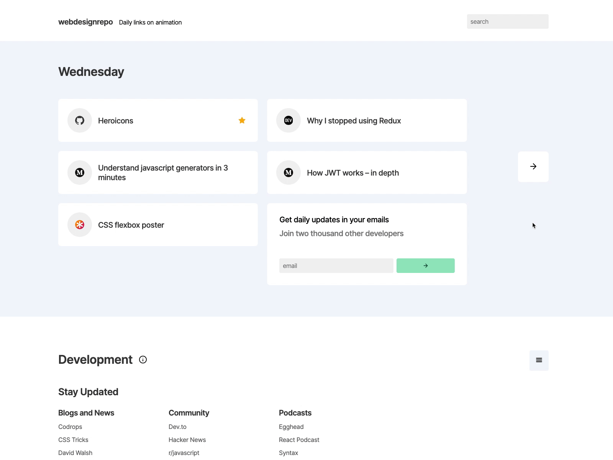
Task: Open the How JWT works article
Action: point(352,173)
